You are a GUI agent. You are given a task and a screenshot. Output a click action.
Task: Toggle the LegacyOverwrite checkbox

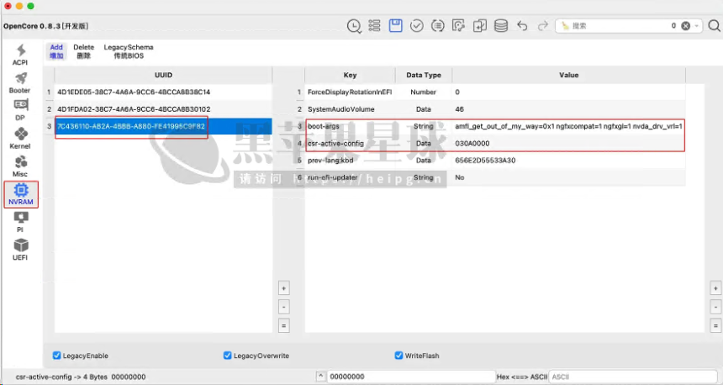coord(228,356)
